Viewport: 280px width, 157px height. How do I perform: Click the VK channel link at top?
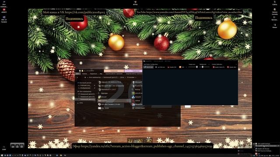[x=74, y=13]
